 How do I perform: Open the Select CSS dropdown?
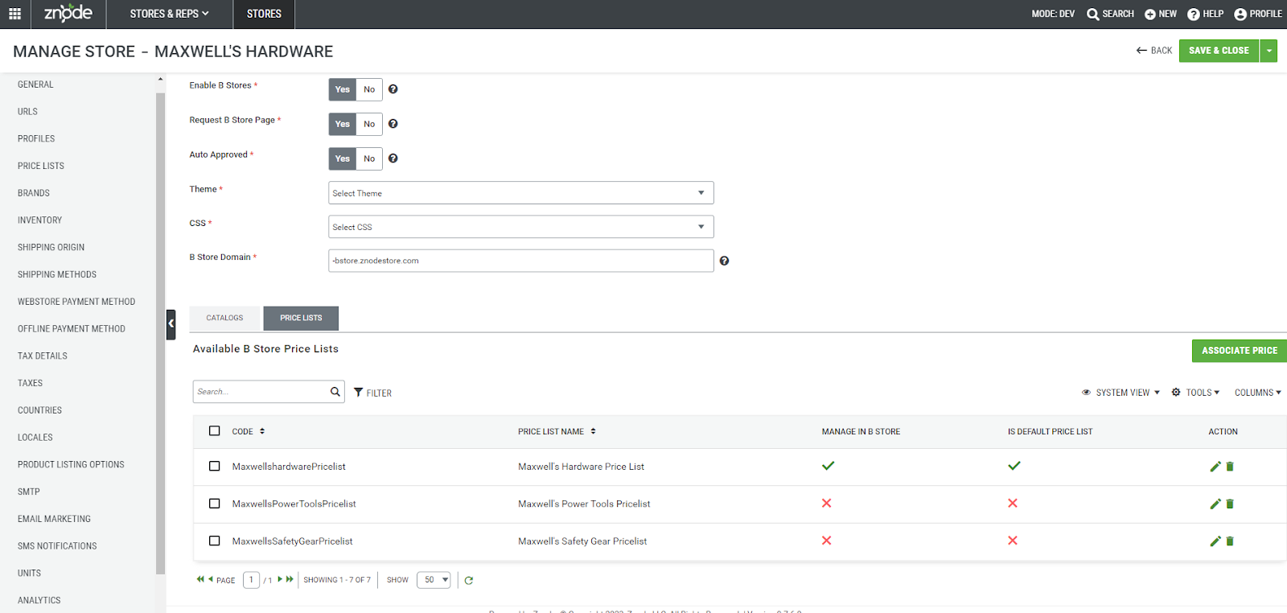[x=521, y=227]
